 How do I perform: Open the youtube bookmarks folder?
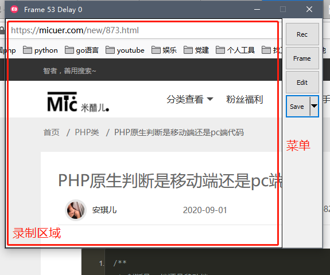125,50
